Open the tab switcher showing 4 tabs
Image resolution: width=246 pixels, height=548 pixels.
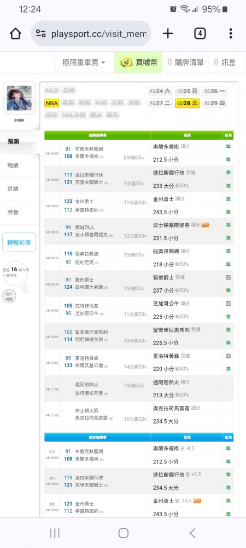pyautogui.click(x=200, y=34)
